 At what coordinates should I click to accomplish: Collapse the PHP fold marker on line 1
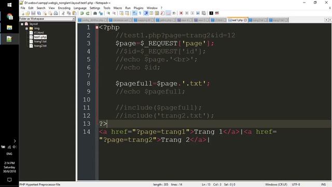pyautogui.click(x=97, y=28)
